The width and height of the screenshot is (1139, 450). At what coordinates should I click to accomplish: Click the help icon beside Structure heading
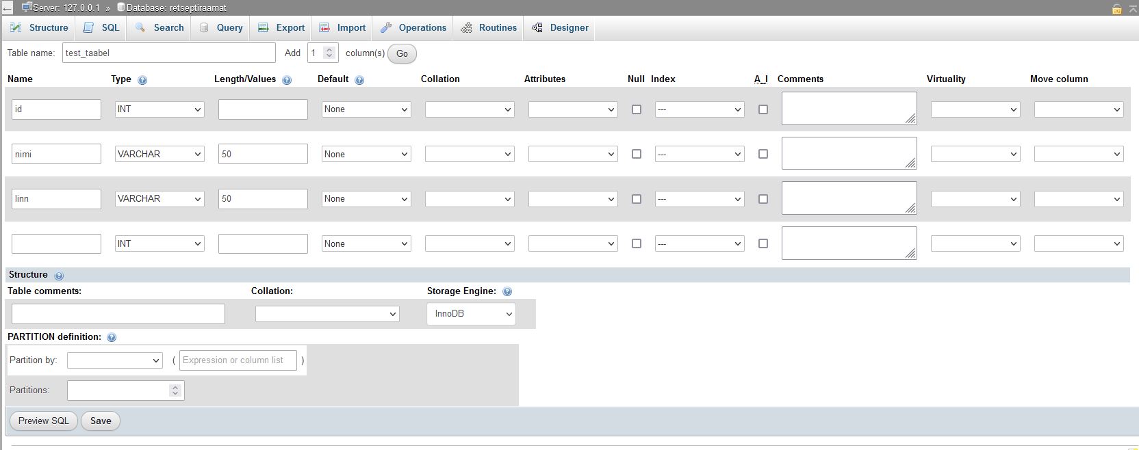[59, 276]
